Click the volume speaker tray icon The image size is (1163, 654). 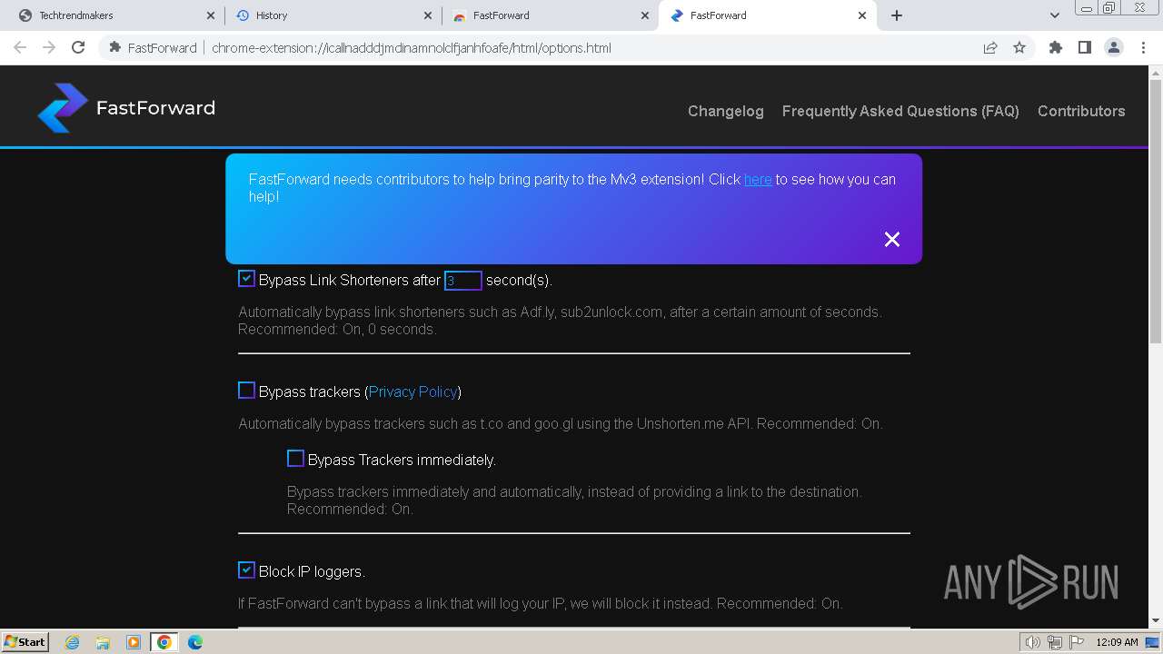[x=1032, y=642]
